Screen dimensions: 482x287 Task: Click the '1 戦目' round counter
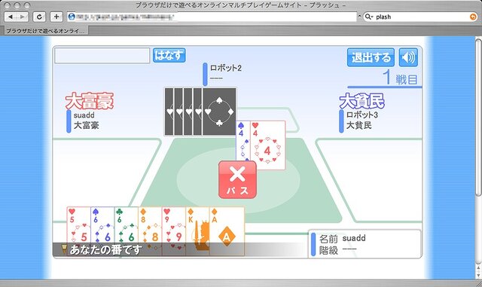pos(400,78)
